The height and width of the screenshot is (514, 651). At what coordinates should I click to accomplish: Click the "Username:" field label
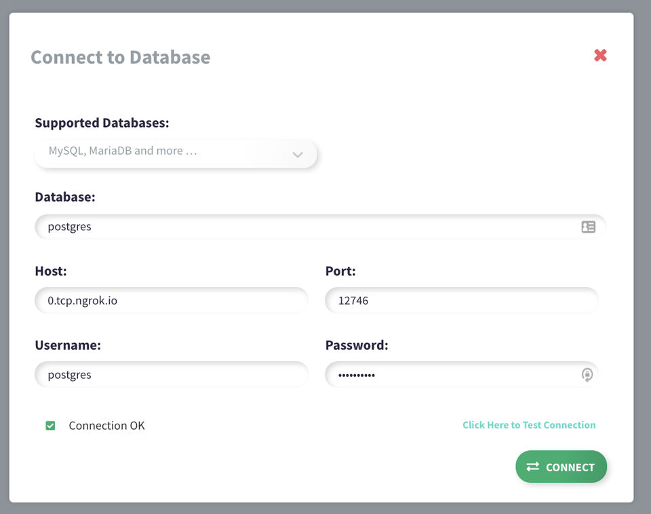pyautogui.click(x=68, y=345)
